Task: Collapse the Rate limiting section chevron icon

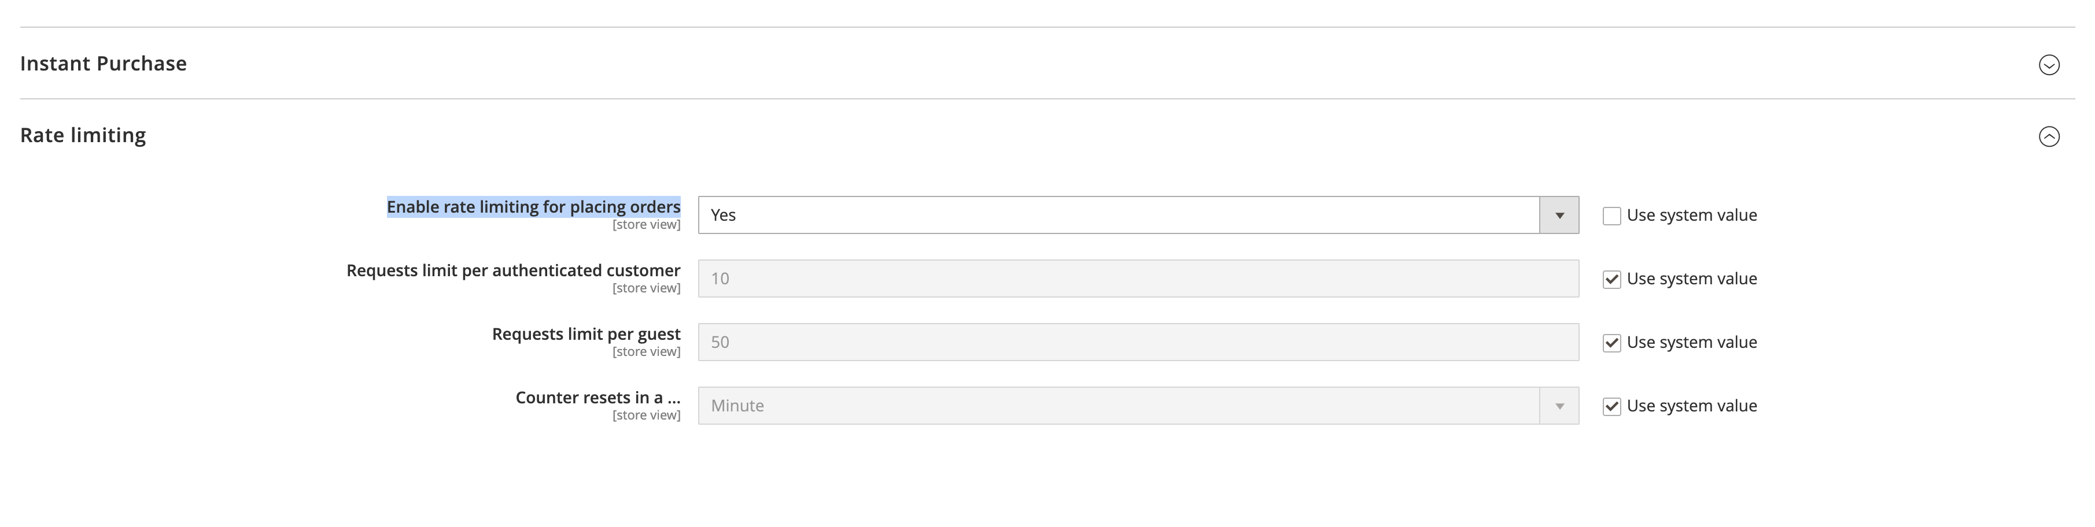Action: (x=2049, y=136)
